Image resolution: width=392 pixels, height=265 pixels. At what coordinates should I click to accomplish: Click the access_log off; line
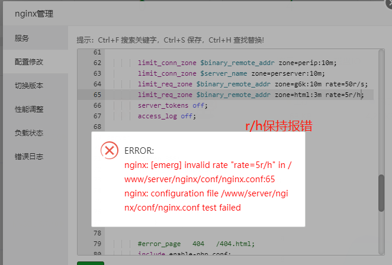coord(167,116)
